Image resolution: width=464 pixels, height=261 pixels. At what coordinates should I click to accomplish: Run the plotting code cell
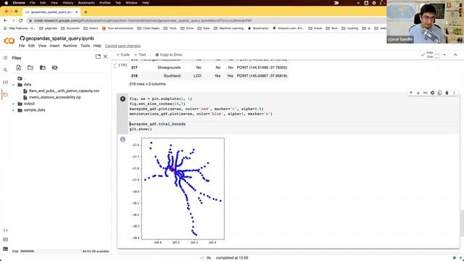(123, 99)
